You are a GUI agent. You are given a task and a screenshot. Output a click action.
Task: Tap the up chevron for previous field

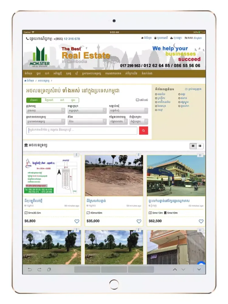175,269
